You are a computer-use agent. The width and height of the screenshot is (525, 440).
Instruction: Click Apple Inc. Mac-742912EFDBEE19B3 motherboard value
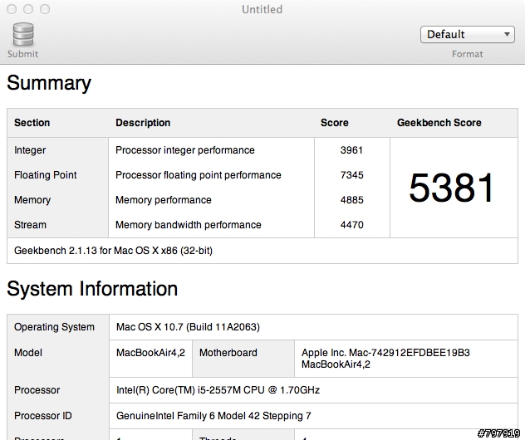point(385,359)
